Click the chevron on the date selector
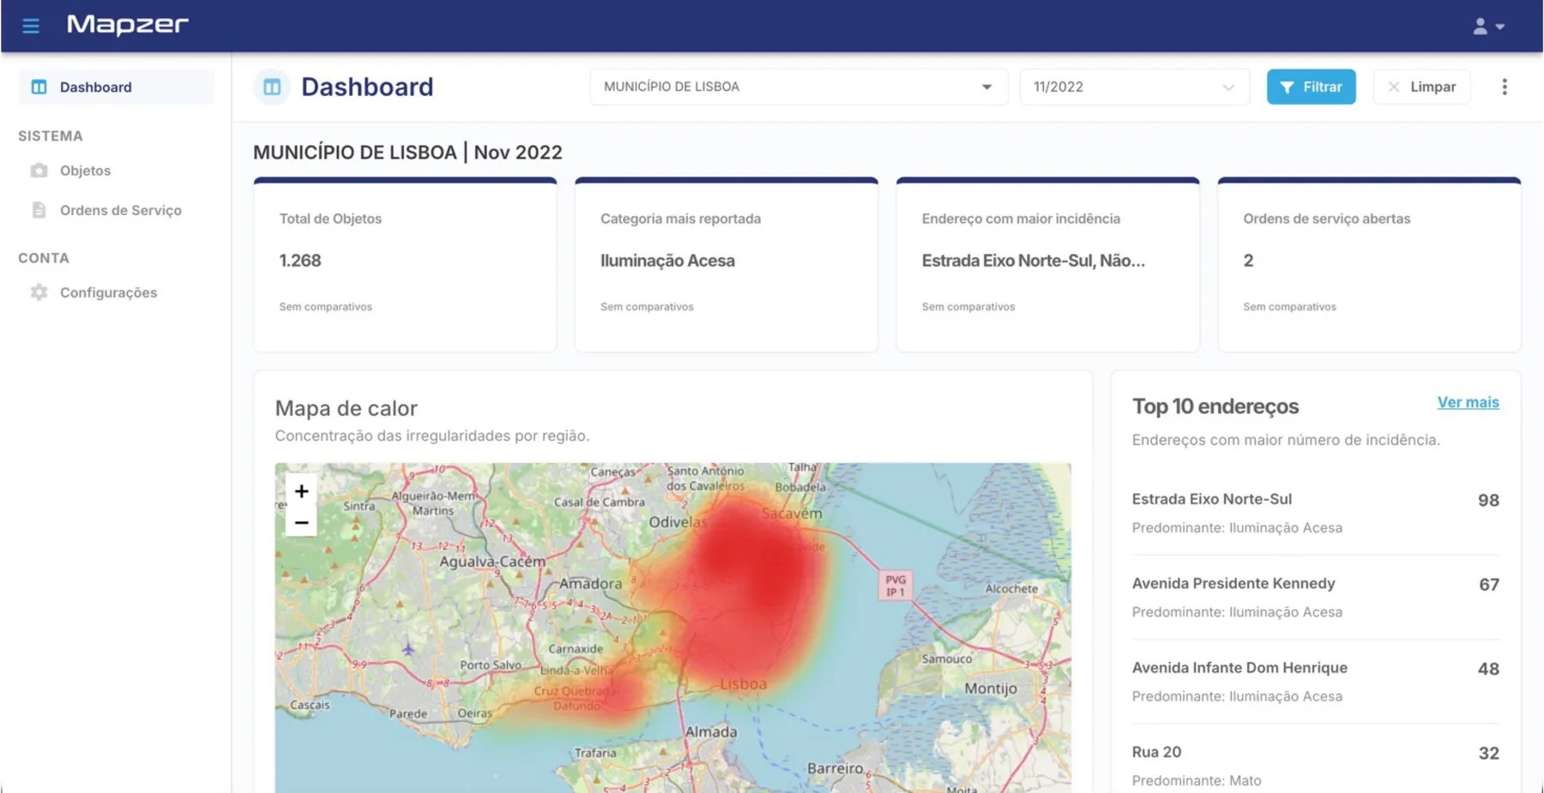 (x=1228, y=87)
